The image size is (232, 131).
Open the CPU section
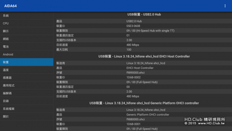pos(27,23)
